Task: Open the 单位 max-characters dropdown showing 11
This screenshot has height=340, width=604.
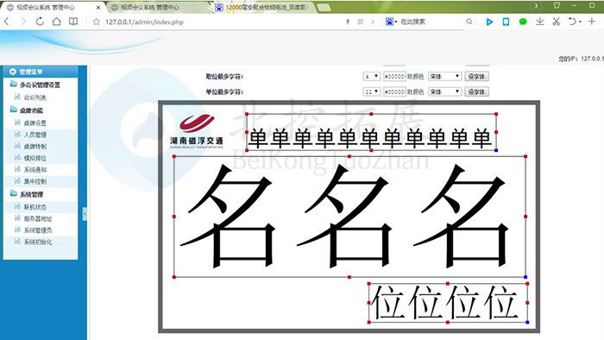Action: (x=371, y=91)
